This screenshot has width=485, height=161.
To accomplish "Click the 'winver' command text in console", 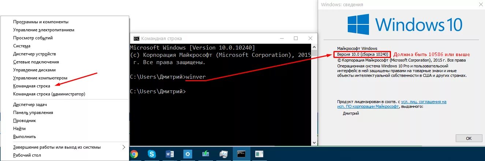I will [196, 77].
